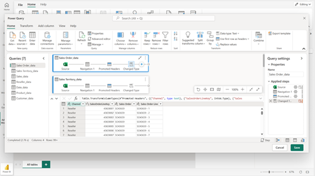Image resolution: width=315 pixels, height=176 pixels.
Task: Toggle Step script view in status bar
Action: [265, 140]
